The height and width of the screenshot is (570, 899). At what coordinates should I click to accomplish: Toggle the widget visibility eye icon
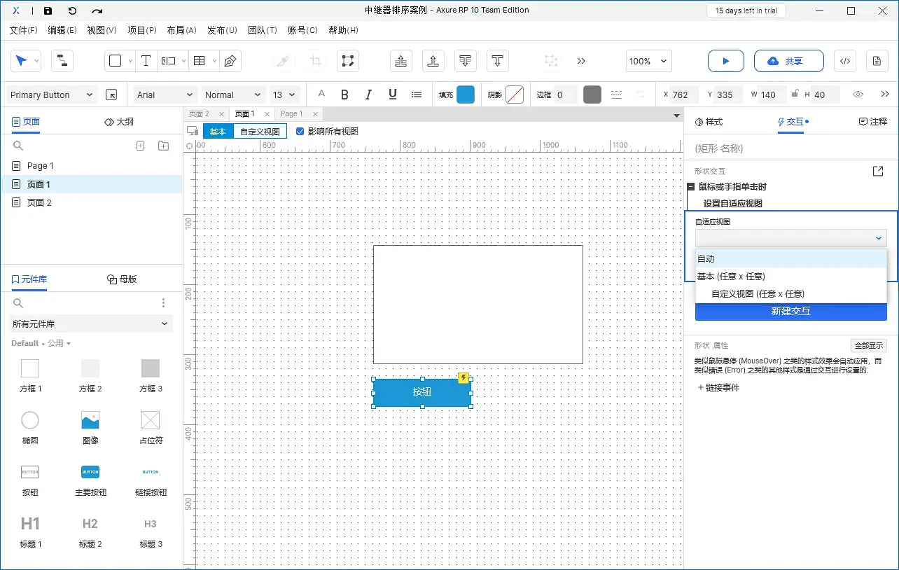[x=858, y=95]
